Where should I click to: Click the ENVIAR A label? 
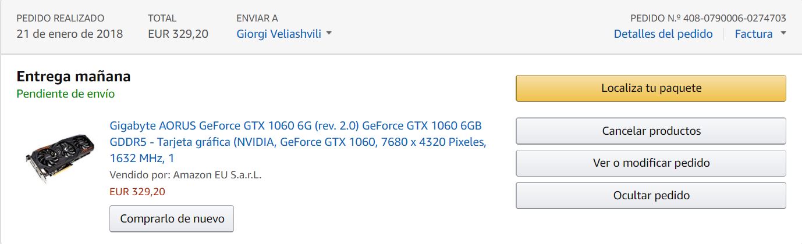point(258,18)
